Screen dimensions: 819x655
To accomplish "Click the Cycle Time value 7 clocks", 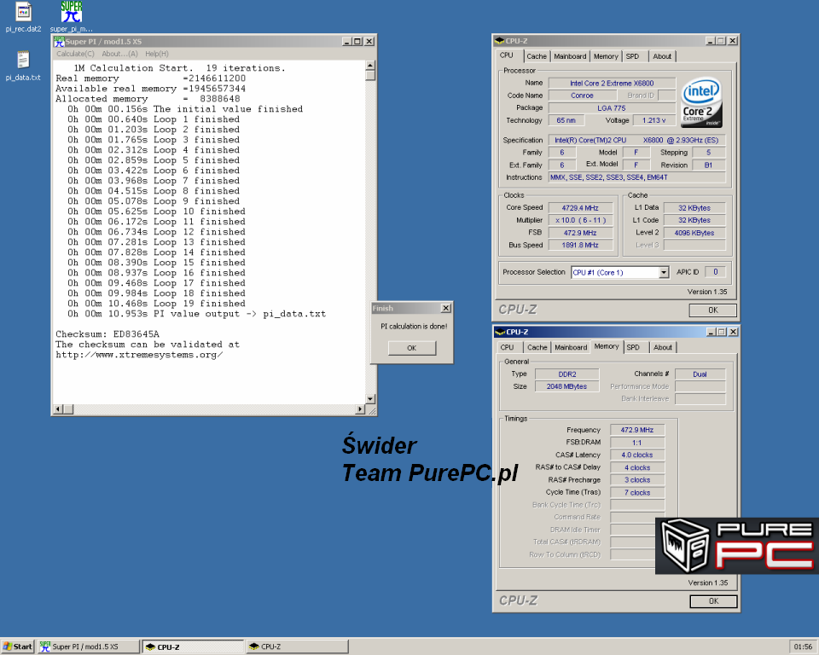I will tap(637, 493).
